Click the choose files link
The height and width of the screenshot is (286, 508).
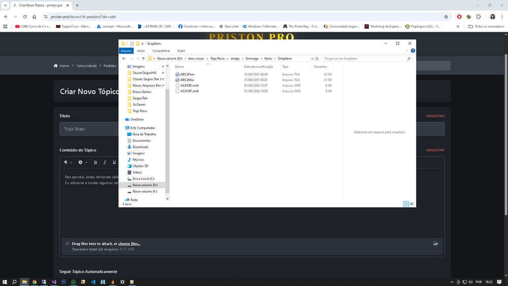[129, 244]
